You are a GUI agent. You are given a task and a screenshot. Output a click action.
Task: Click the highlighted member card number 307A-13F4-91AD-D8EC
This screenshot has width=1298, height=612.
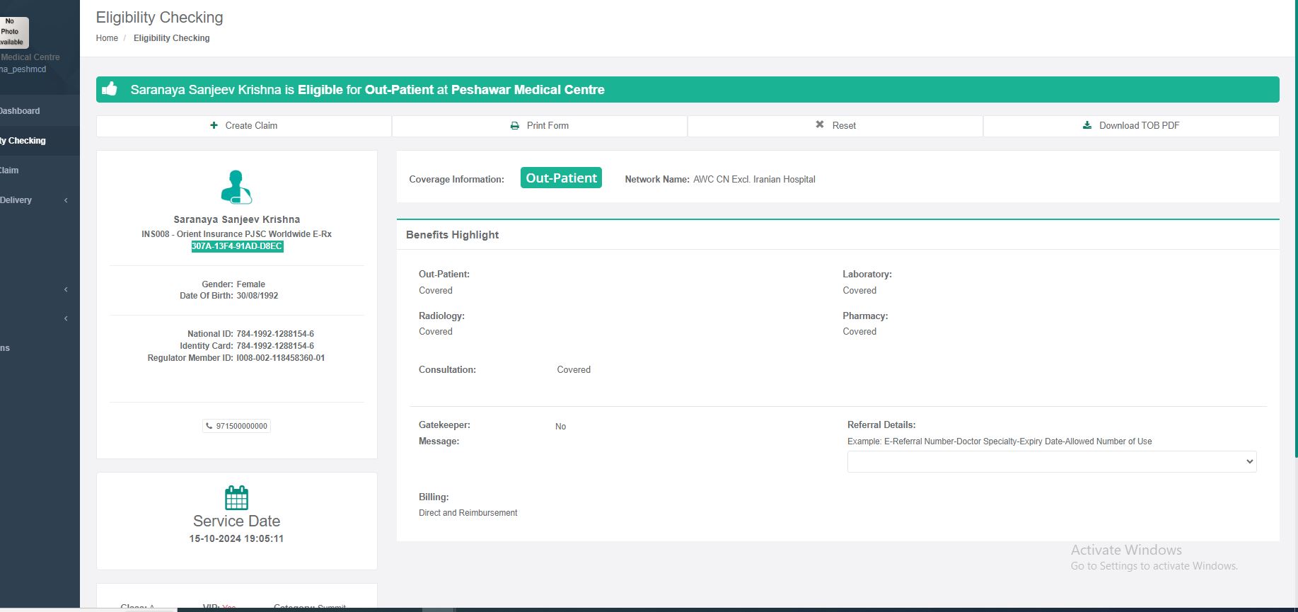(x=237, y=246)
